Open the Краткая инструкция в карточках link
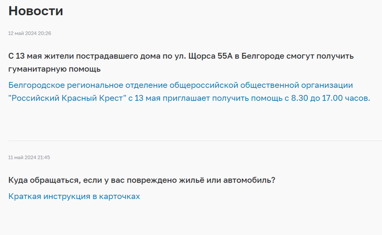The width and height of the screenshot is (382, 235). 74,196
